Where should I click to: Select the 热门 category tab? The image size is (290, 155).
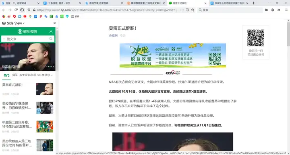point(6,75)
